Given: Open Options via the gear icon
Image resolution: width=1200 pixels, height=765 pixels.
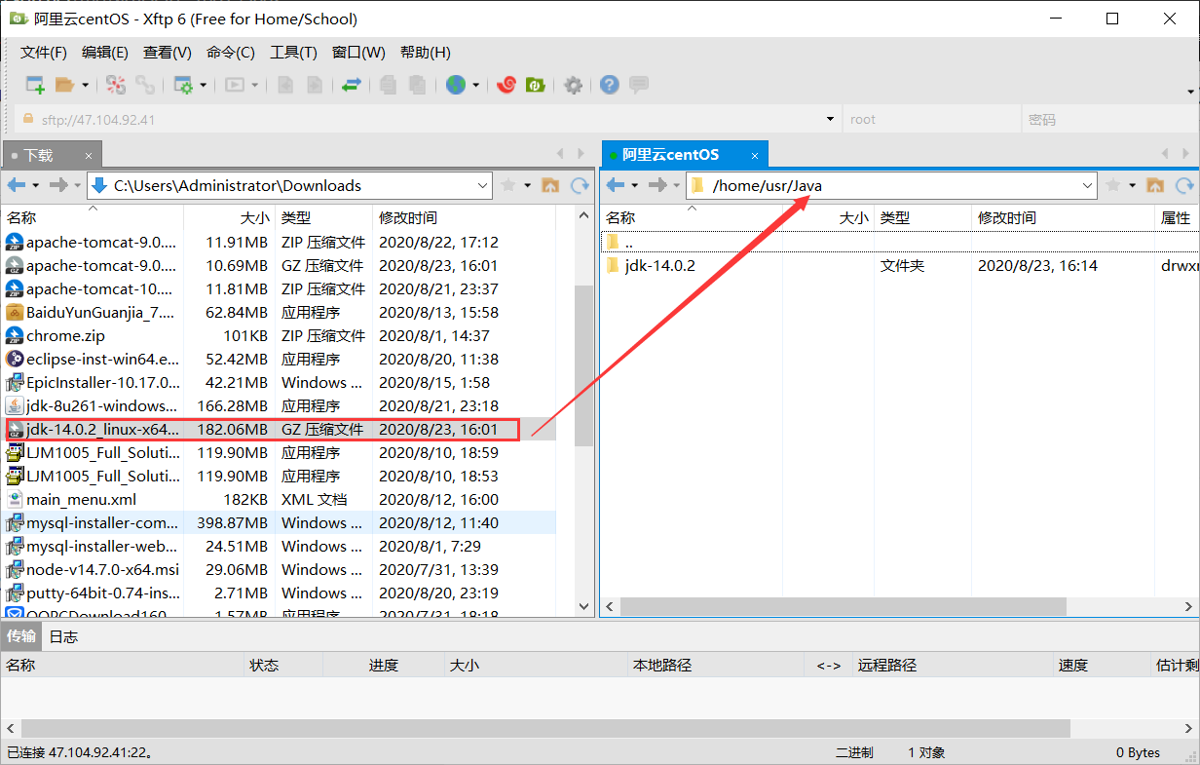Looking at the screenshot, I should (574, 85).
